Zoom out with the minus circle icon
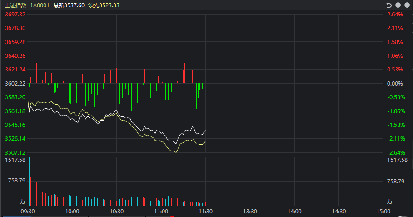Screen dimensions: 413x217 coord(407,5)
